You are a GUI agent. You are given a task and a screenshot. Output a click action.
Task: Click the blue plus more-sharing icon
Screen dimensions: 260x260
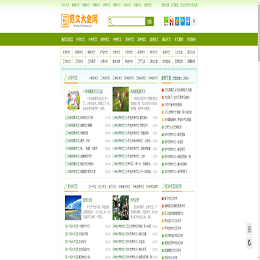click(x=188, y=22)
